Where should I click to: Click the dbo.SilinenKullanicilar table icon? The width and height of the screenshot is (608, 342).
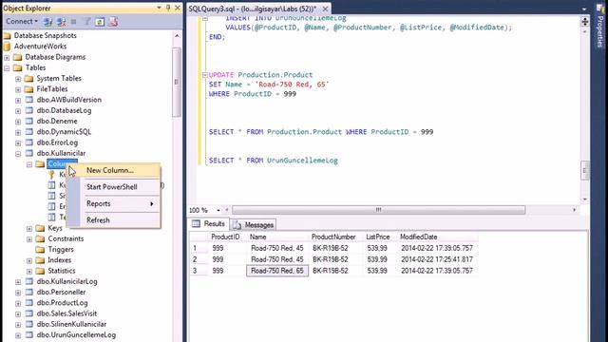pos(29,324)
